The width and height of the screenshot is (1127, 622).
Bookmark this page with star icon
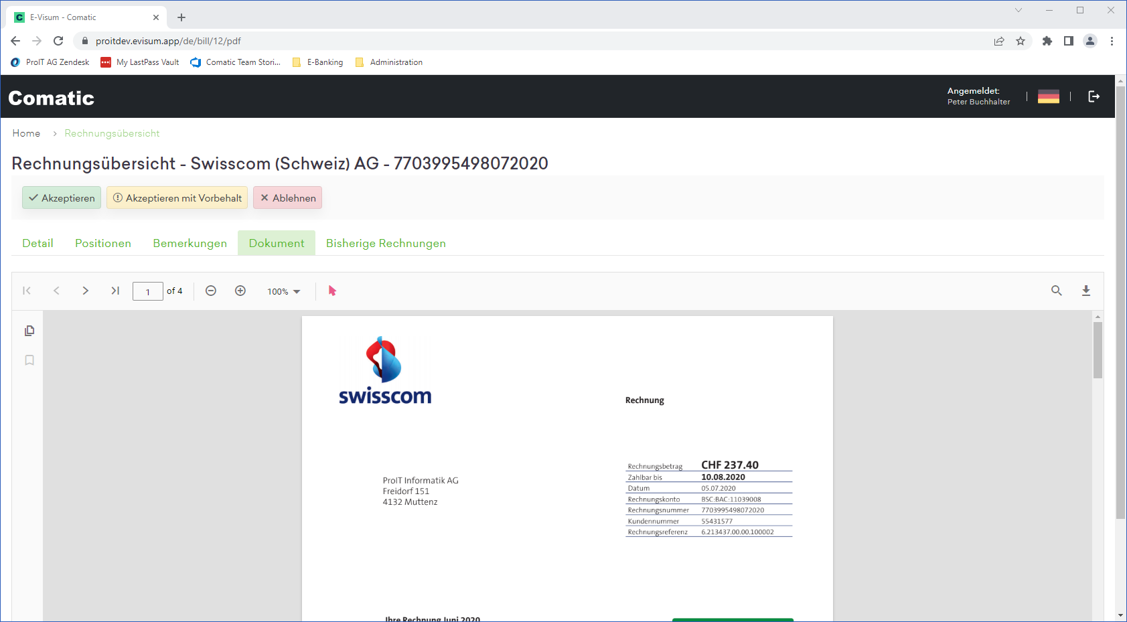tap(1021, 41)
